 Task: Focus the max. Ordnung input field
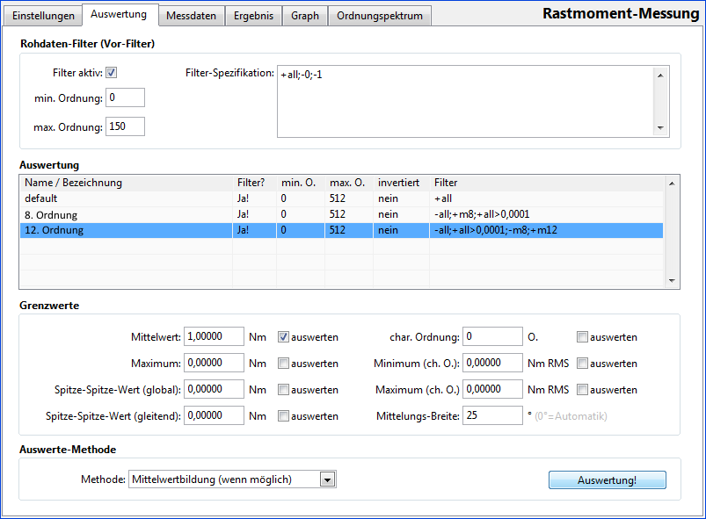pos(125,126)
